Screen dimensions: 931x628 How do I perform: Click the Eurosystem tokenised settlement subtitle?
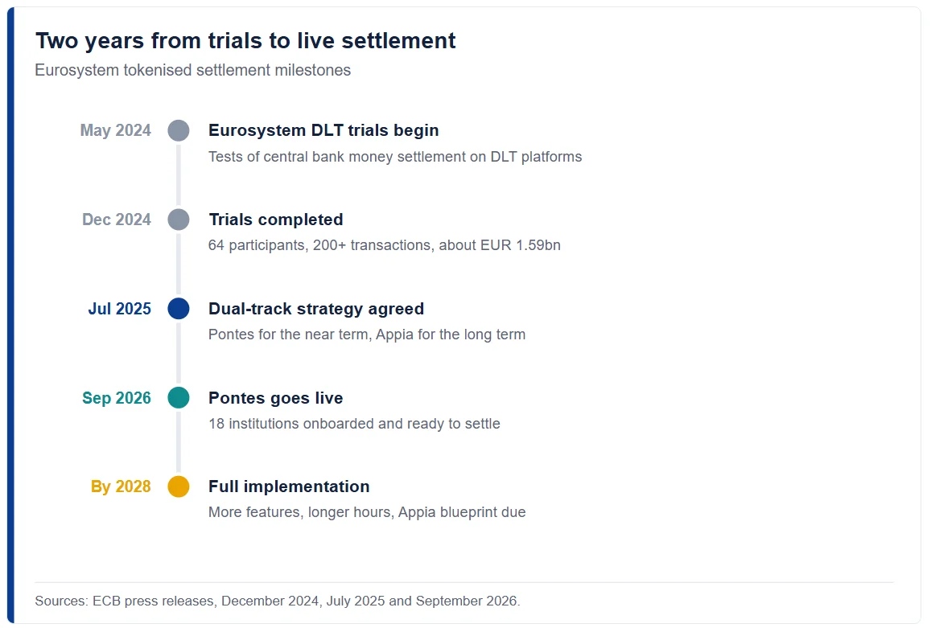click(193, 70)
